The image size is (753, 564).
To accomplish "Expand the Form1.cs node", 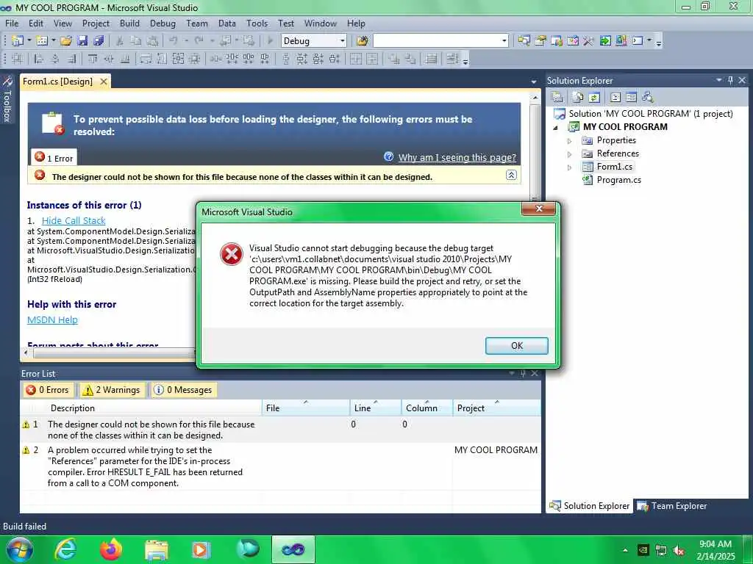I will pos(570,167).
